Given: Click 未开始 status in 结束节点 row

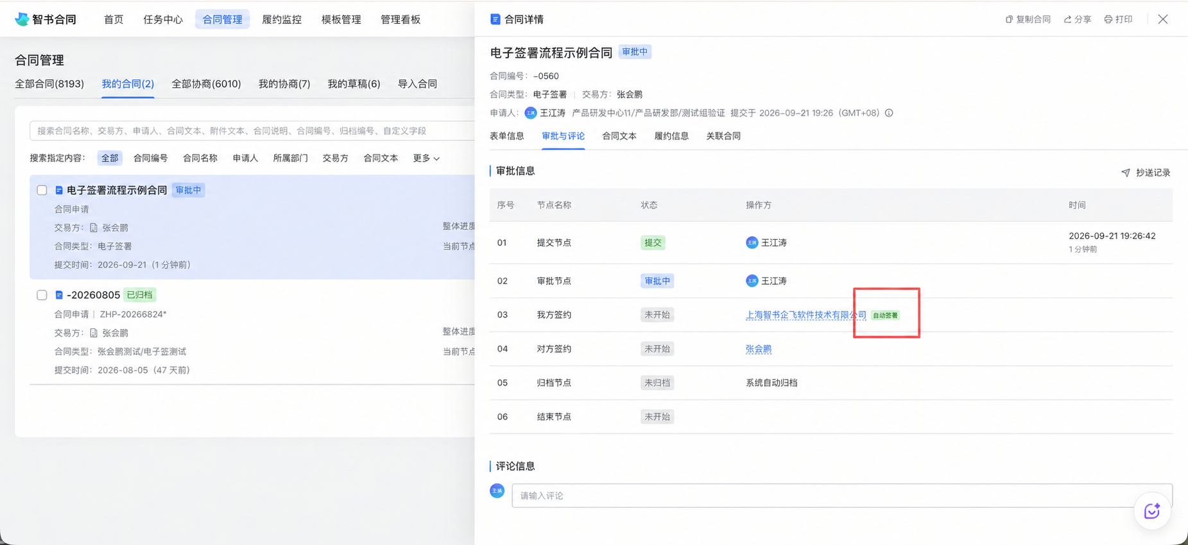Looking at the screenshot, I should click(x=657, y=417).
